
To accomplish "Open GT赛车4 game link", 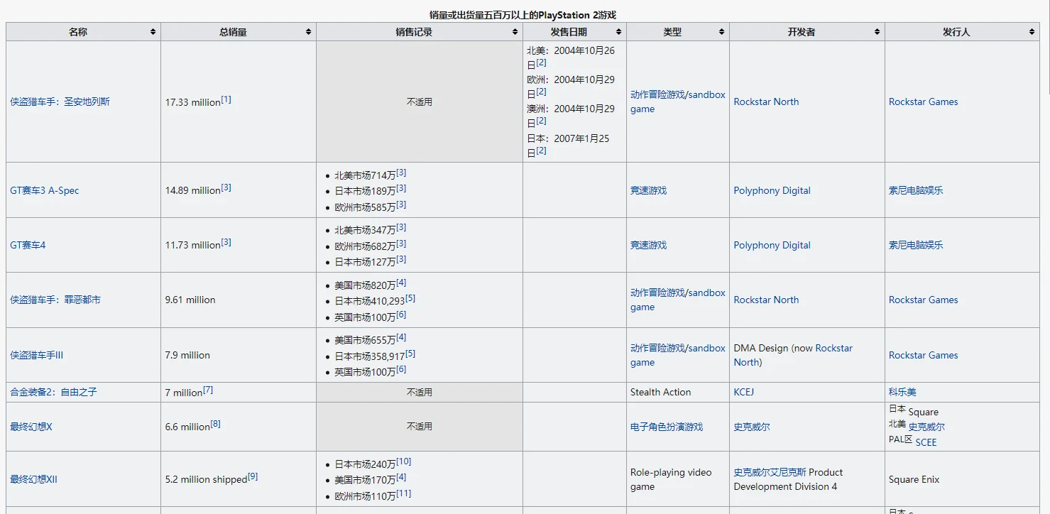I will (28, 245).
